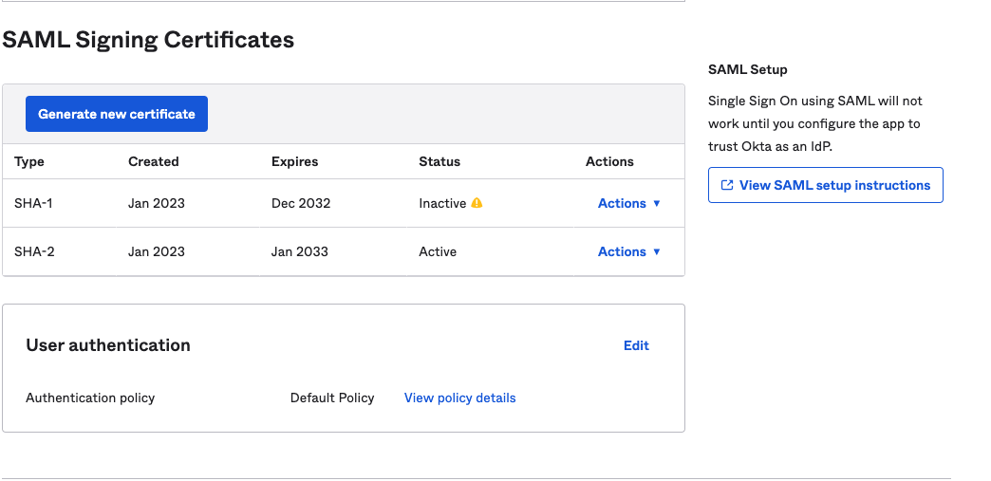
Task: Click the Generate new certificate button
Action: coord(116,114)
